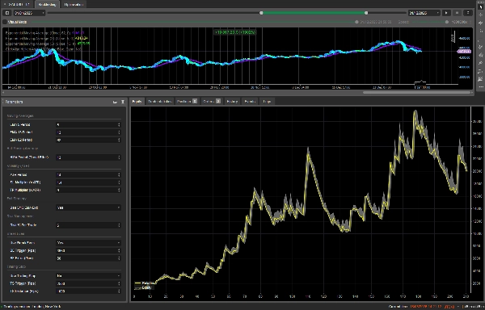Open the backtesting settings button
485x310 pixels.
(468, 13)
